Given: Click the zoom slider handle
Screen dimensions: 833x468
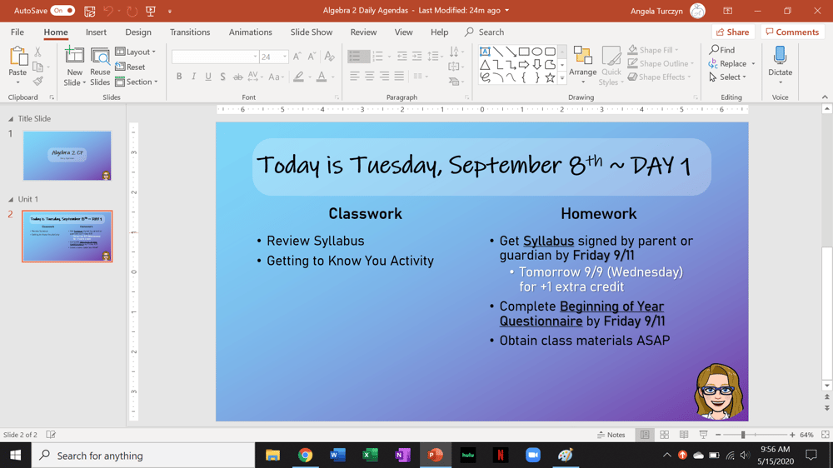Looking at the screenshot, I should (x=743, y=435).
